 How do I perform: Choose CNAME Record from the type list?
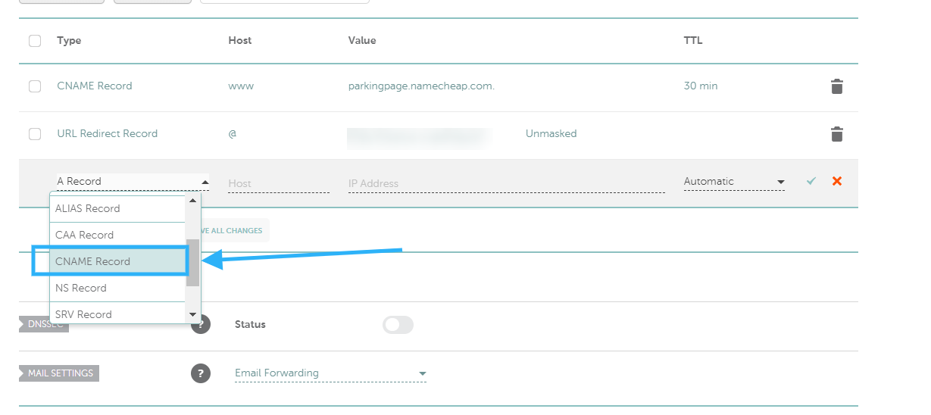[x=111, y=261]
